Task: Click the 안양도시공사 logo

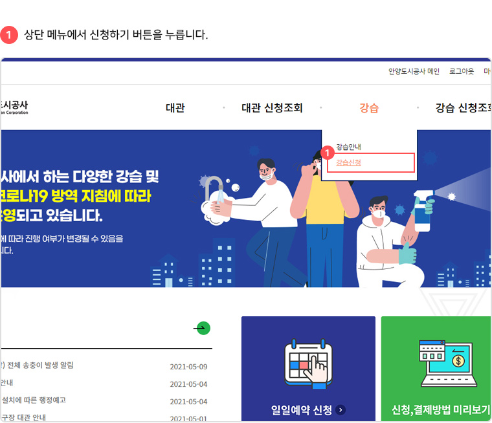Action: tap(14, 107)
